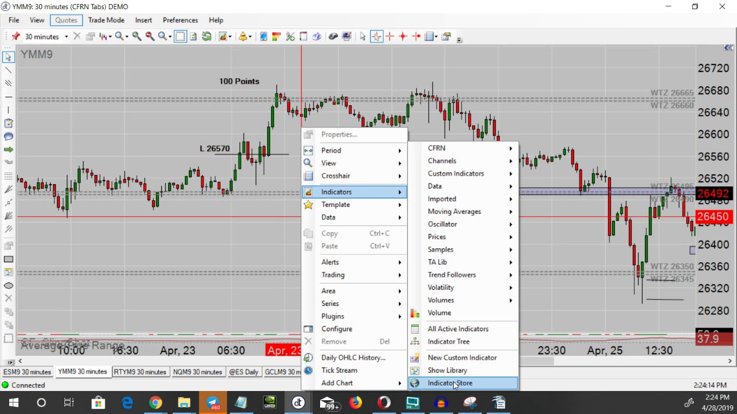Click the delete X drawing tool
Viewport: 737px width, 414px height.
coord(8,298)
